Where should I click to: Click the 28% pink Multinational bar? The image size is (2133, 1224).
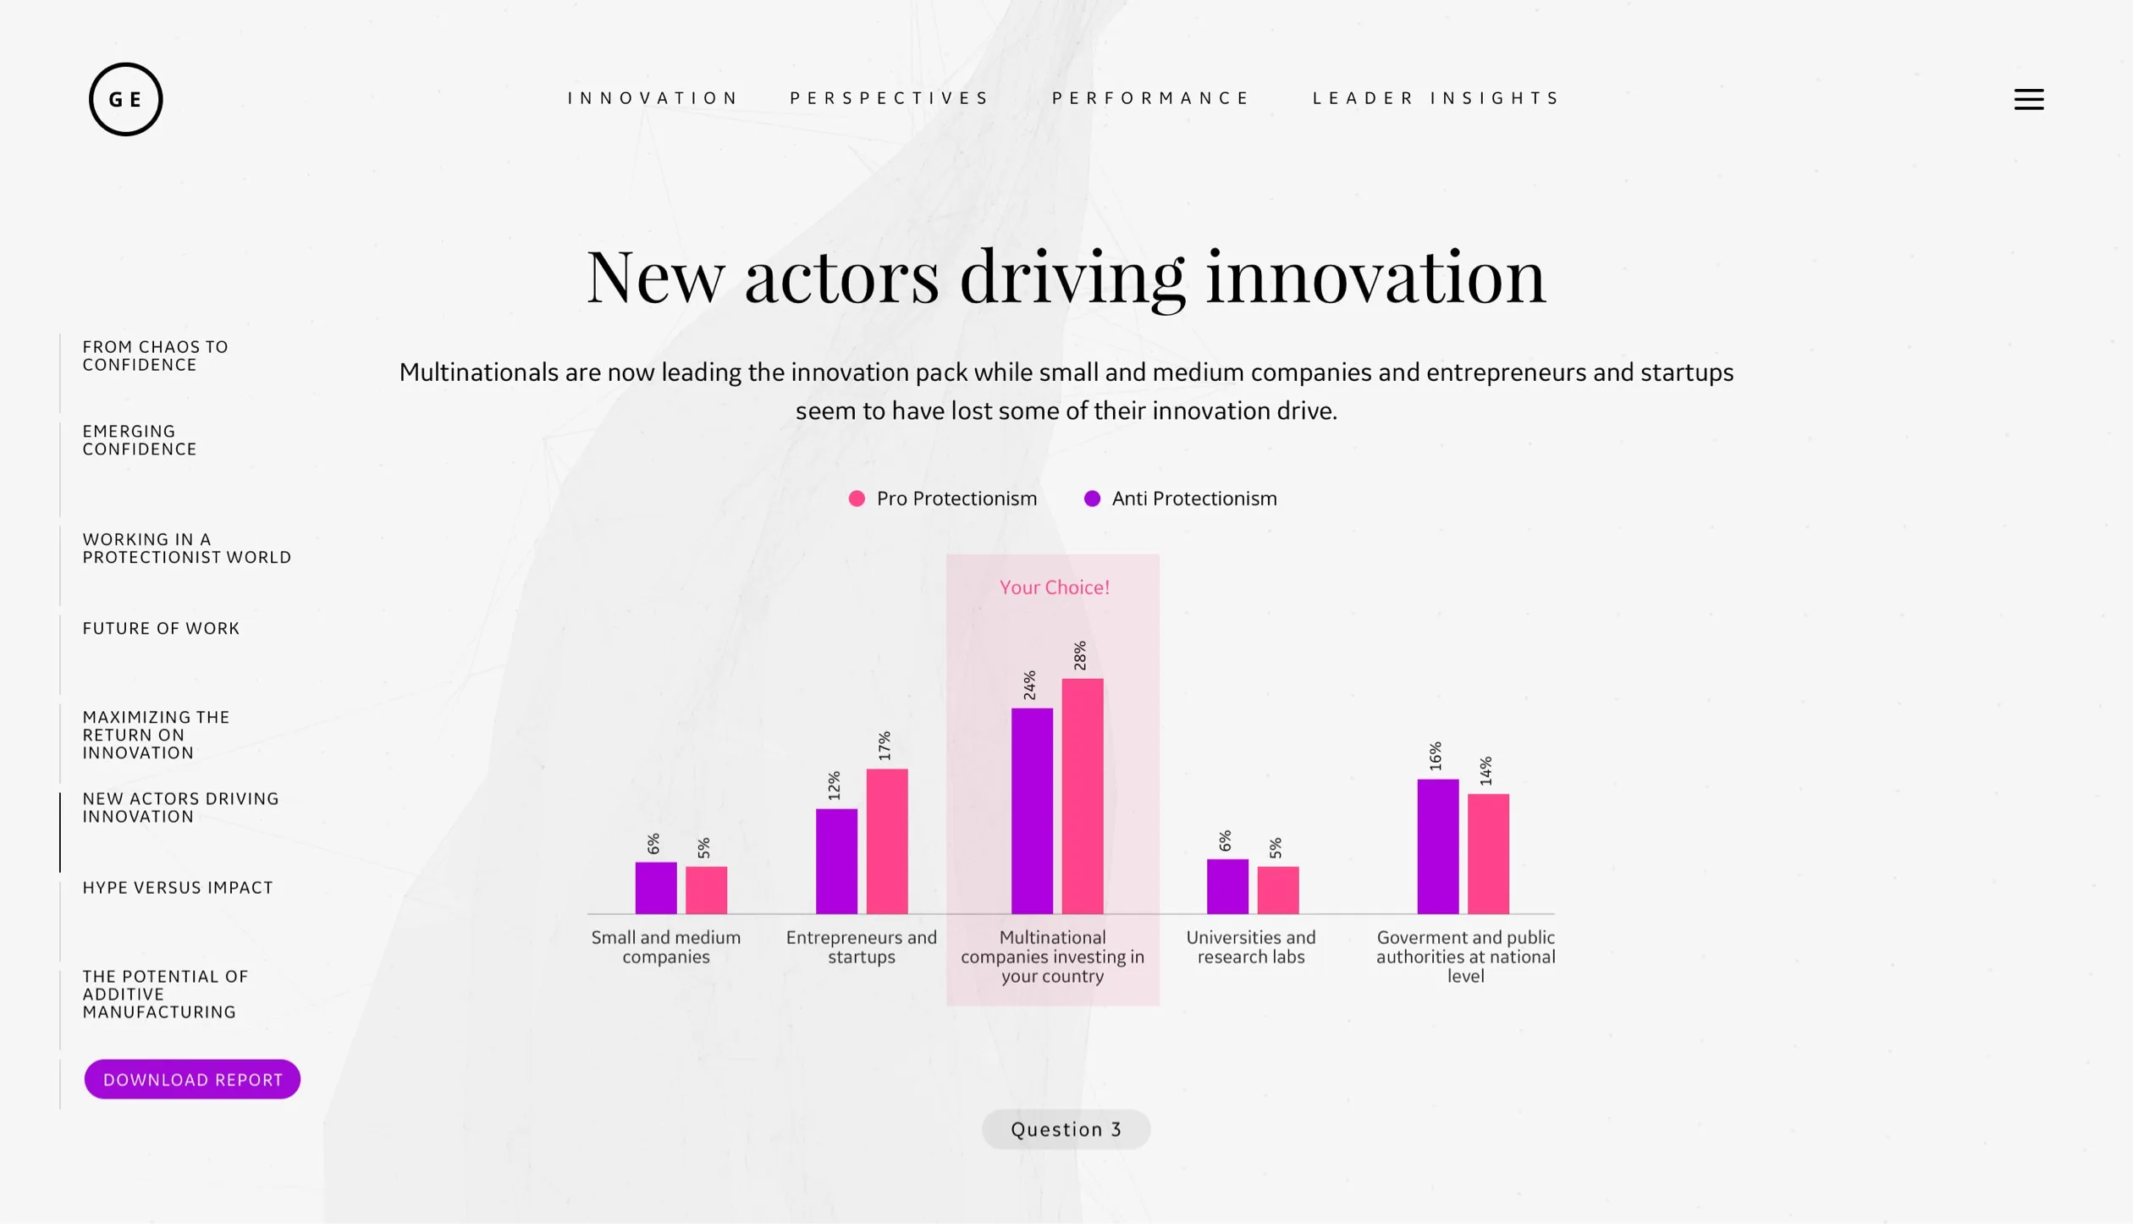point(1083,796)
